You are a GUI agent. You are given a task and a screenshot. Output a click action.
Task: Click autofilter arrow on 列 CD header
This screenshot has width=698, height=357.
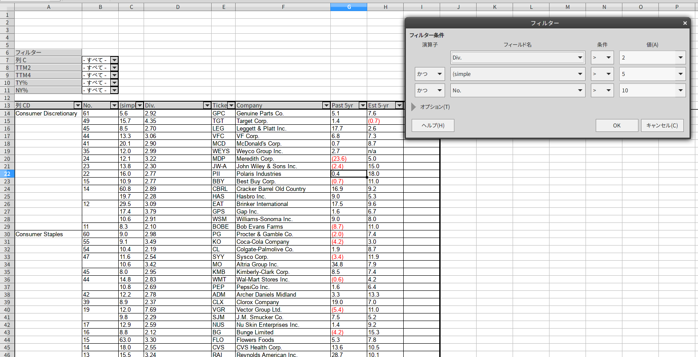(x=78, y=106)
